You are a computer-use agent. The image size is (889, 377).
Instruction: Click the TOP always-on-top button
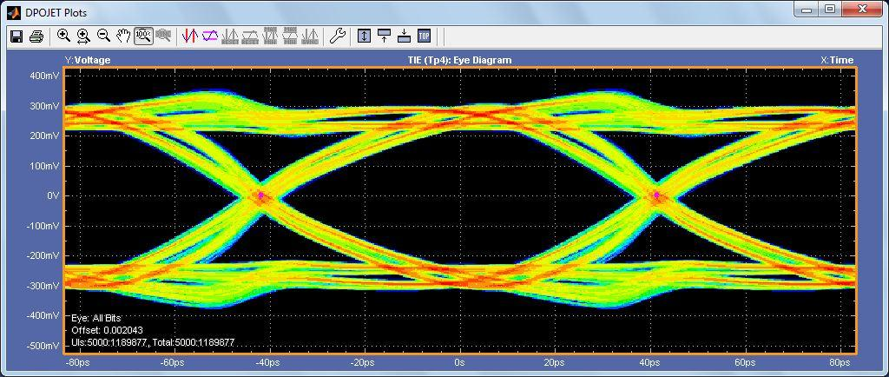(x=424, y=36)
